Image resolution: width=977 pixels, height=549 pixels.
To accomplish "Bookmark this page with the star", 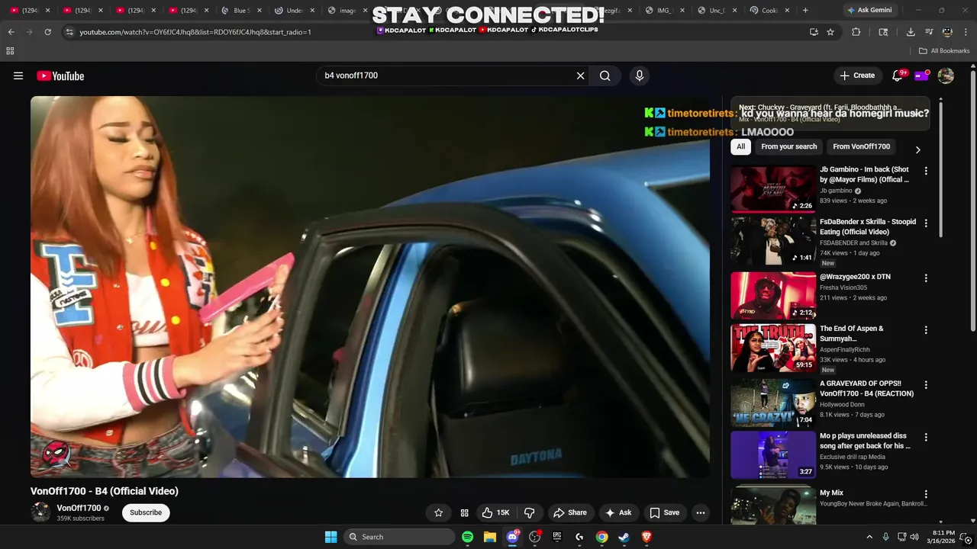I will pos(830,32).
